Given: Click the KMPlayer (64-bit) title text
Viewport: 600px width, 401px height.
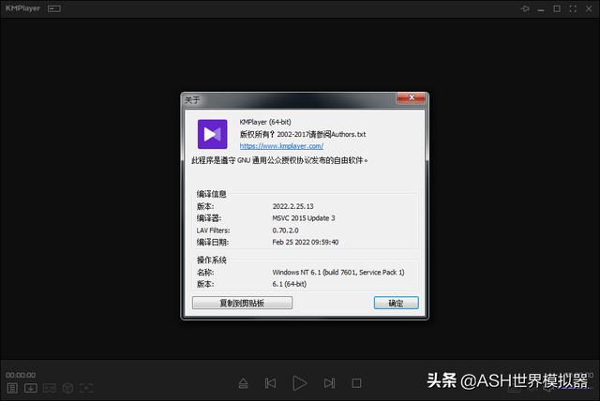Looking at the screenshot, I should 265,122.
